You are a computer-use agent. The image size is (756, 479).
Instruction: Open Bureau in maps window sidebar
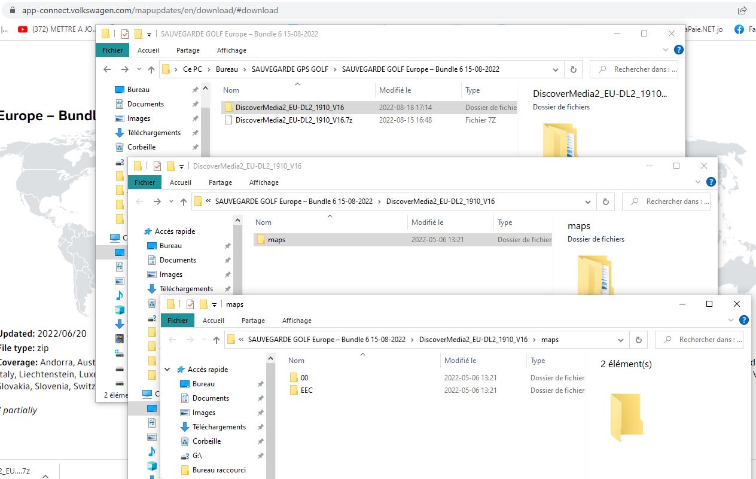[x=204, y=384]
